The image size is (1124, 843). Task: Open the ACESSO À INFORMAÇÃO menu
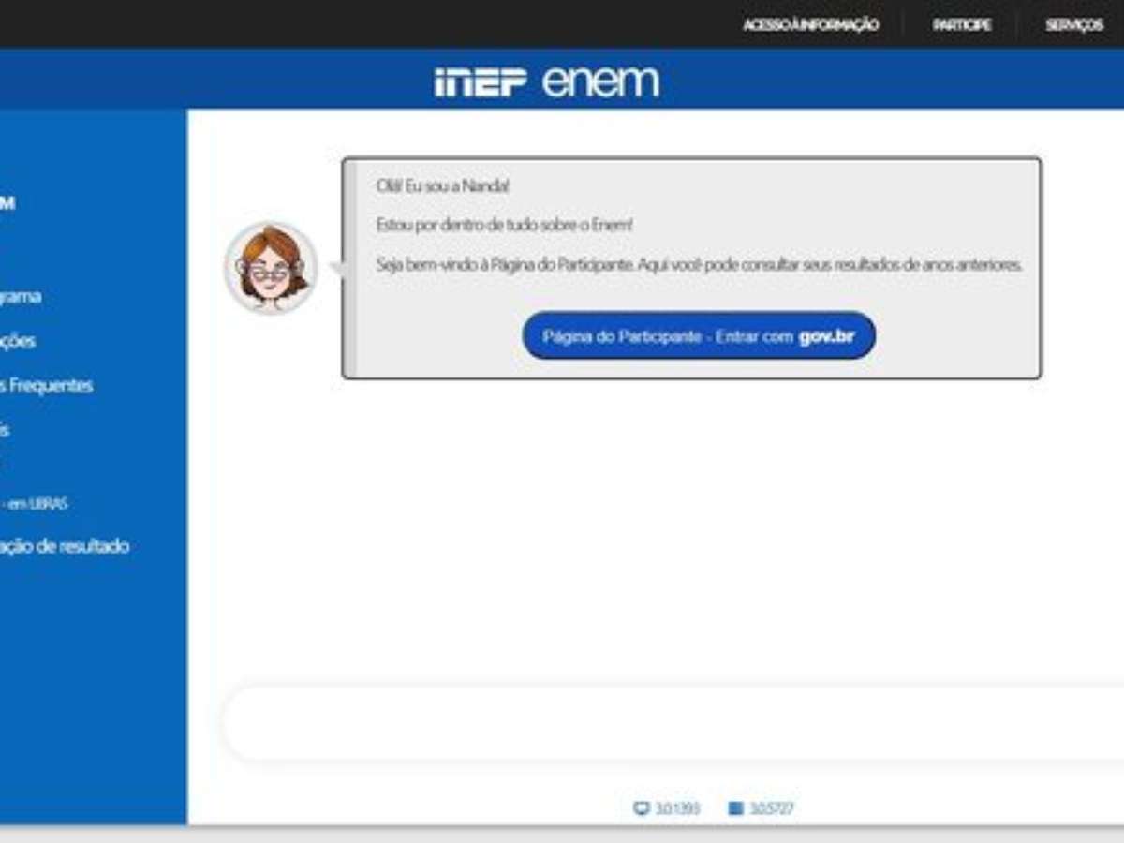[810, 25]
